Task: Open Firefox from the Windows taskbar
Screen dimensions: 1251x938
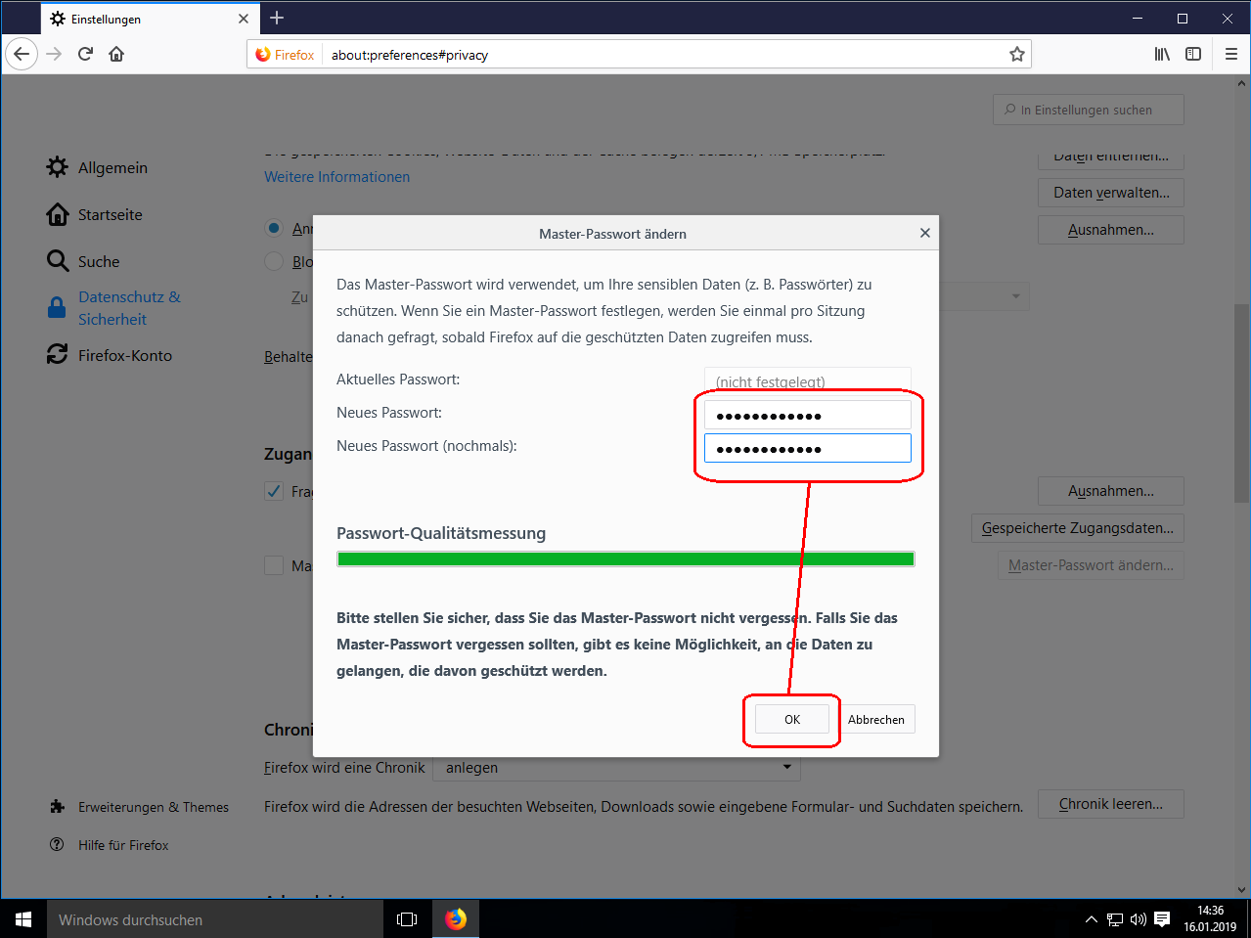Action: point(456,919)
